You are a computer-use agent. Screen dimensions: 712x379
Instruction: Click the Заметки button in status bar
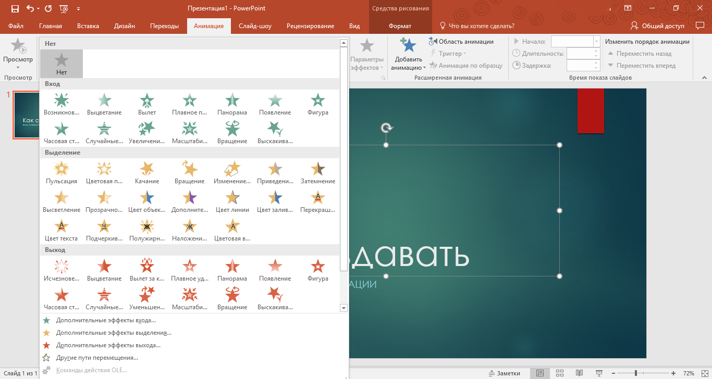point(504,373)
